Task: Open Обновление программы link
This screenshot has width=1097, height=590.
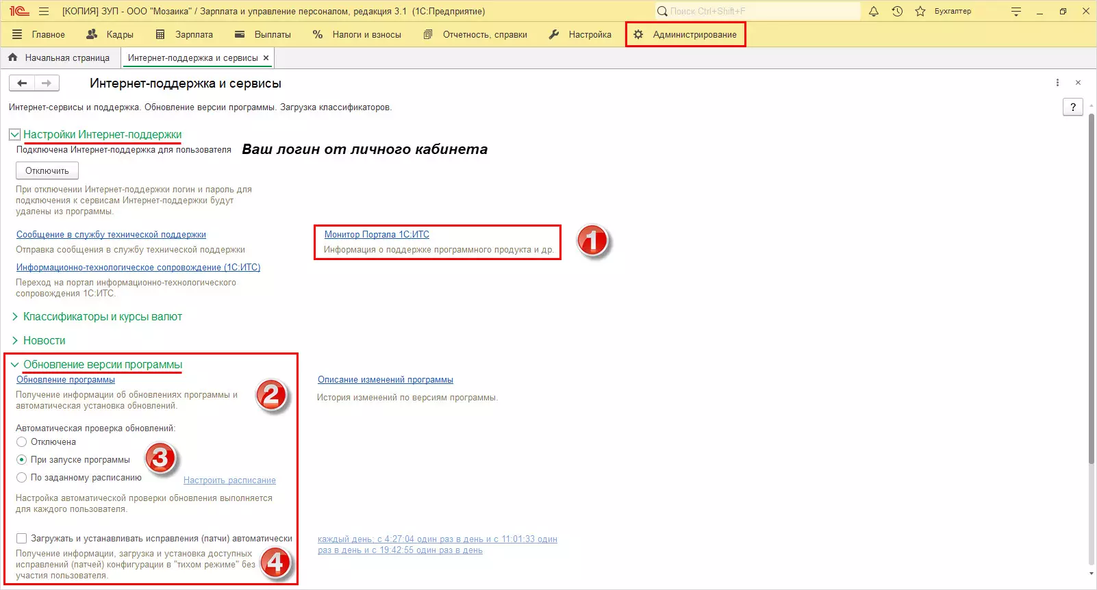Action: coord(66,380)
